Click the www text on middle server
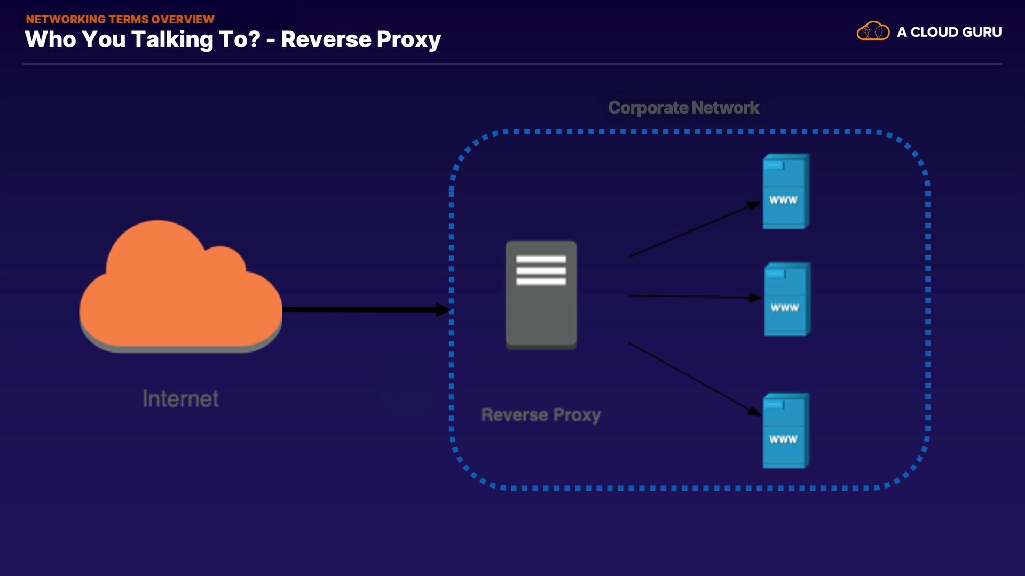1025x576 pixels. (x=785, y=308)
